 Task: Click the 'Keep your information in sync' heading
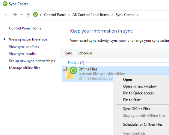(x=101, y=31)
